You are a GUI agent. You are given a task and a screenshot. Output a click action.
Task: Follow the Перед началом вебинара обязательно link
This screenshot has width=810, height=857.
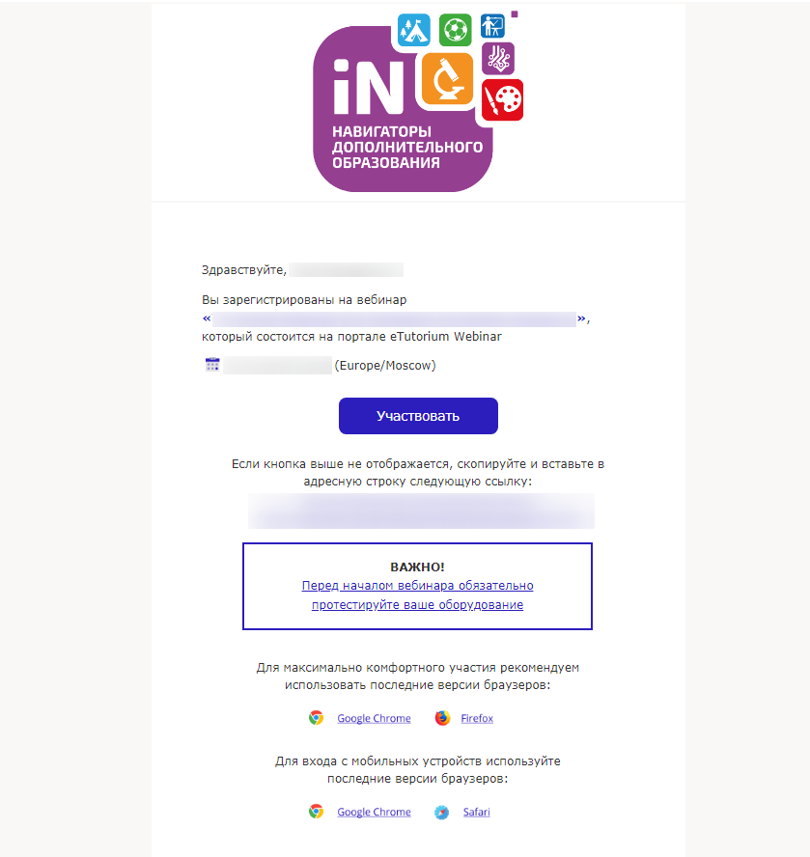point(417,586)
